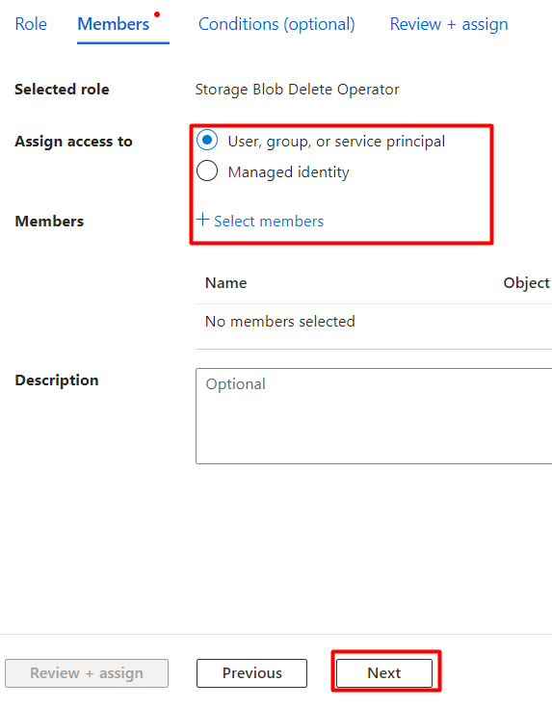Click the Next button

(x=384, y=672)
